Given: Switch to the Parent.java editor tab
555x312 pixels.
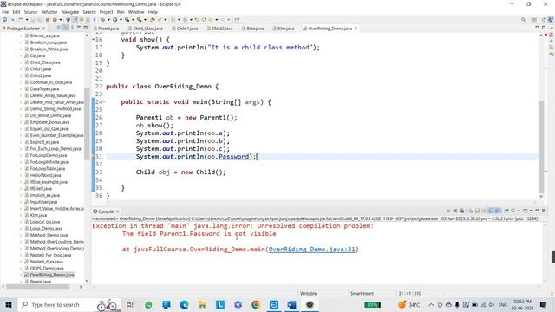Looking at the screenshot, I should click(106, 29).
